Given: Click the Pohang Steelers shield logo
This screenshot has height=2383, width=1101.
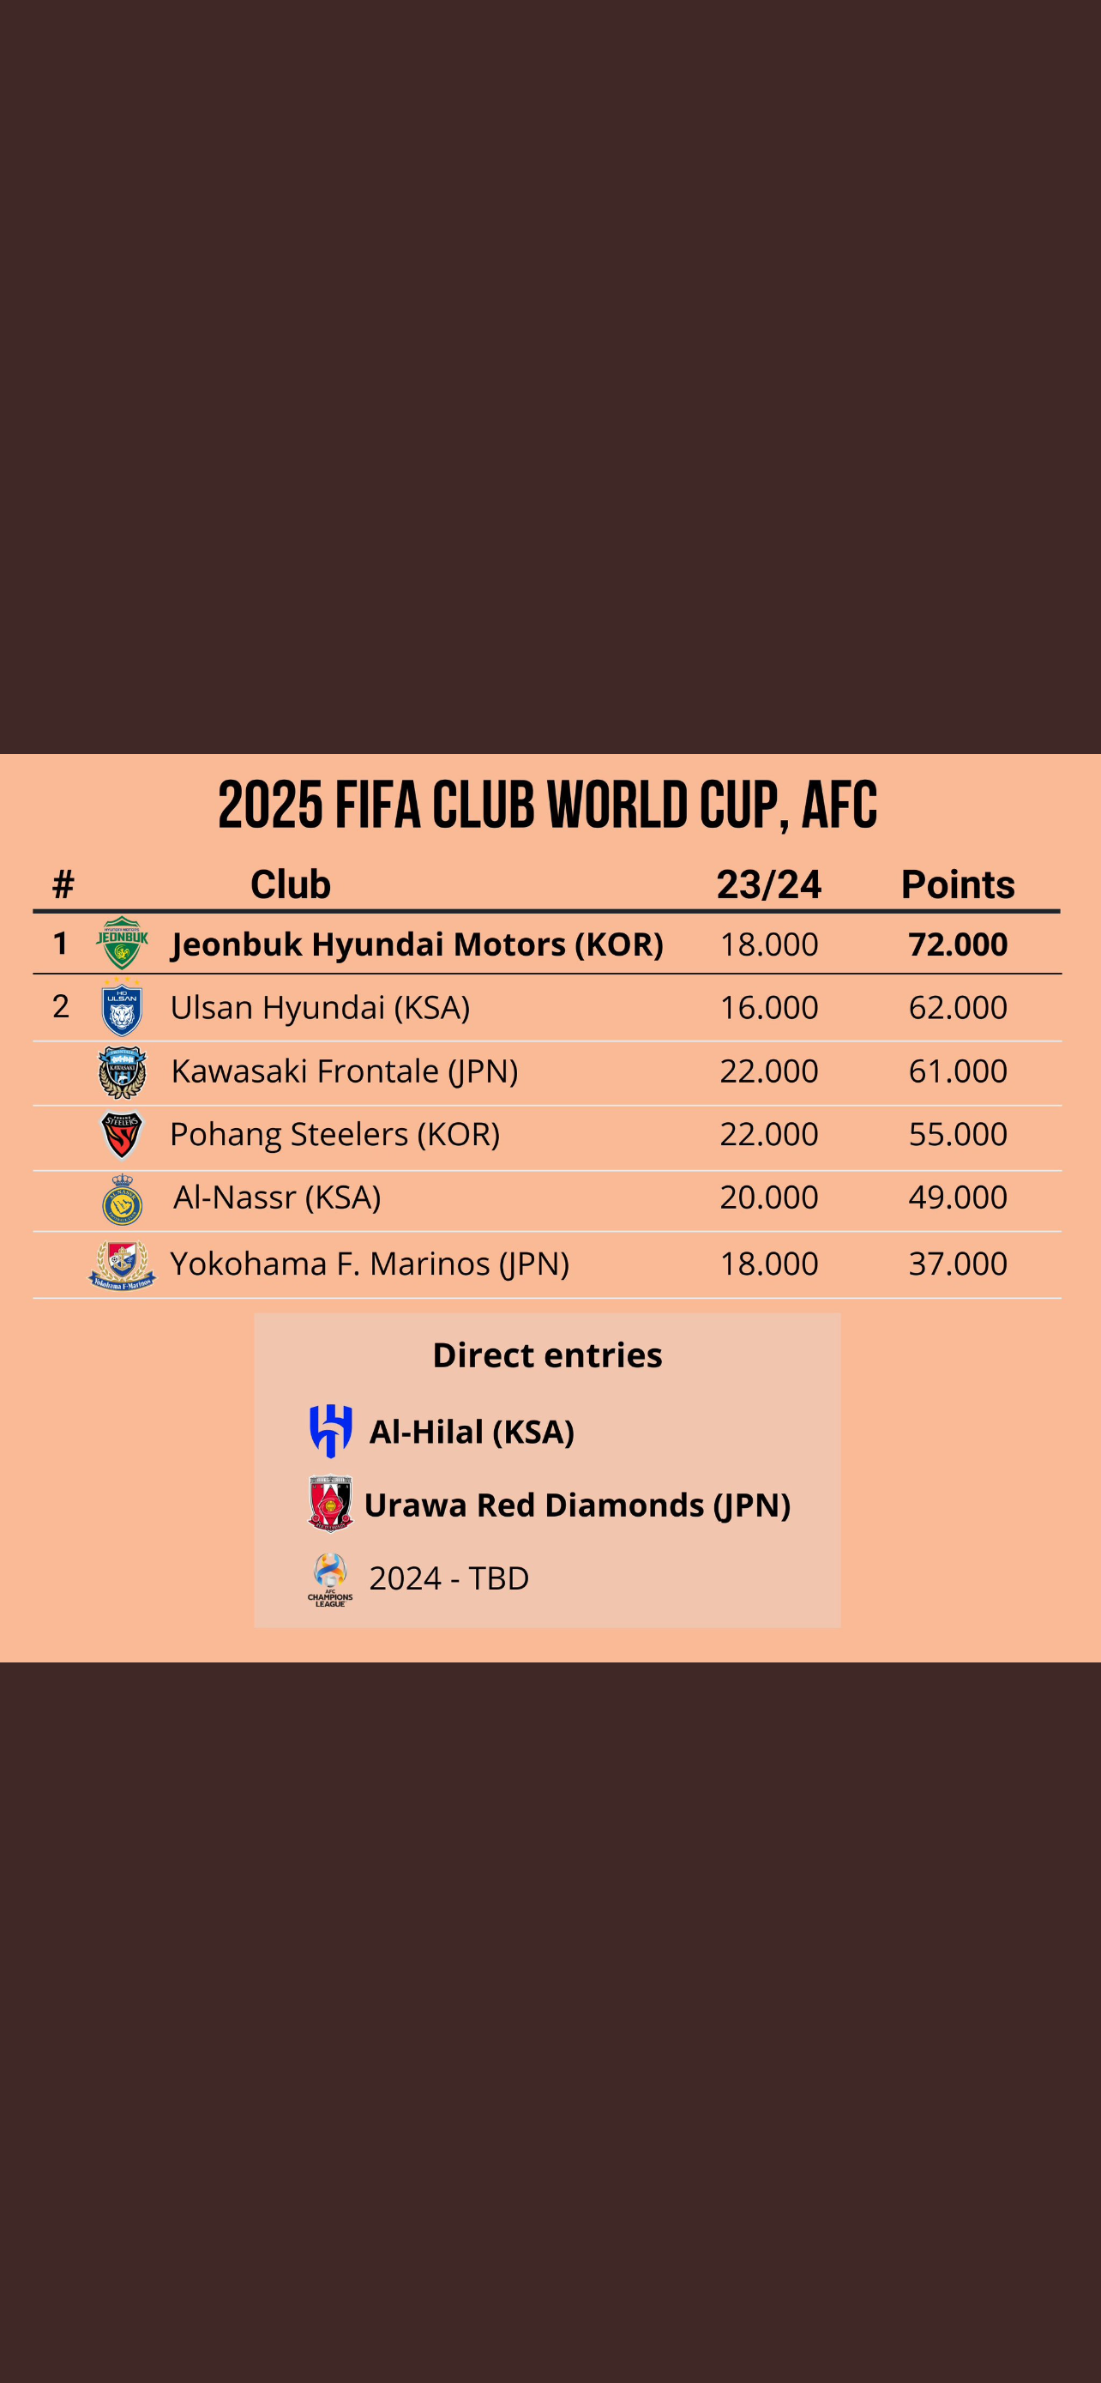Looking at the screenshot, I should [122, 1135].
